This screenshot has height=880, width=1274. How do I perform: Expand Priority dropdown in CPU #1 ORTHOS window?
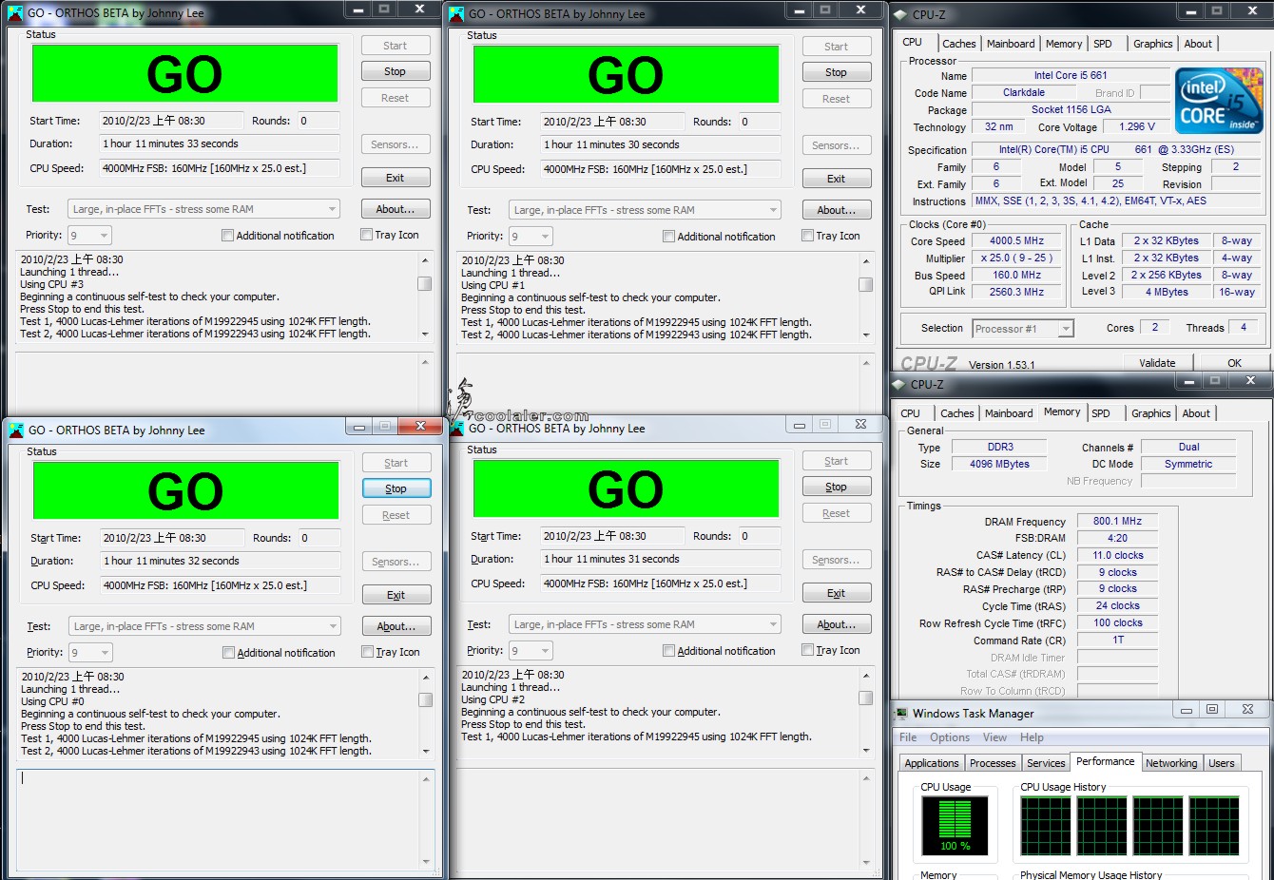click(531, 236)
